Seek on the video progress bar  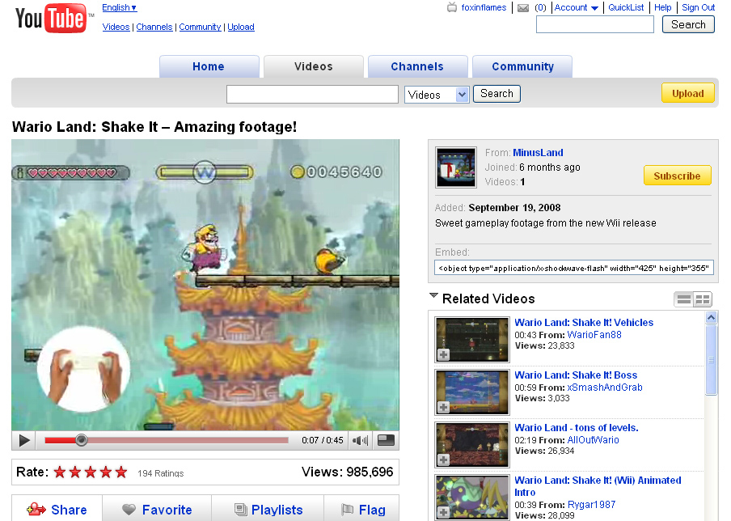coord(167,440)
